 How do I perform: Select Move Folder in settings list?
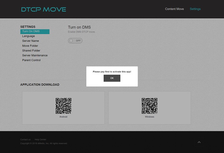pos(30,46)
